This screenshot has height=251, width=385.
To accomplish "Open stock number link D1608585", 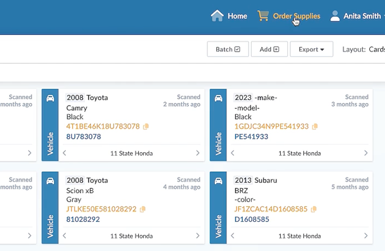I will (x=252, y=219).
